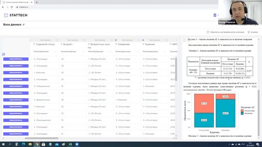The width and height of the screenshot is (262, 147).
Task: Edit the 5 (Безработные) row
Action: (16, 100)
